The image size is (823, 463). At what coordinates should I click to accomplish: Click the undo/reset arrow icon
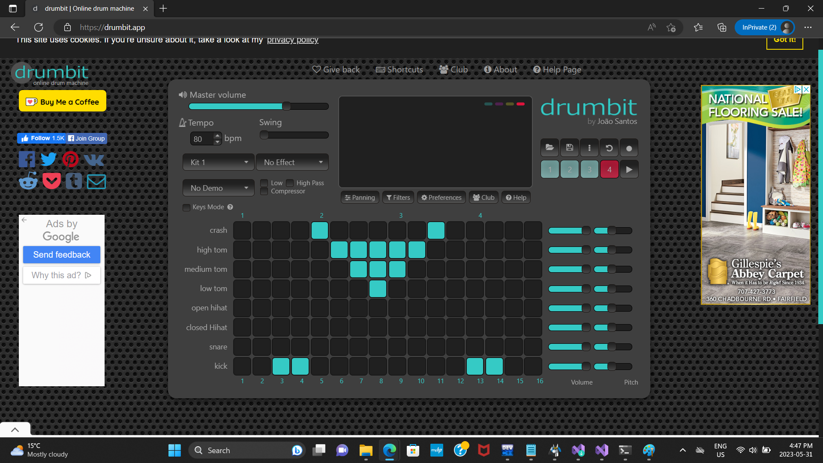[x=609, y=148]
